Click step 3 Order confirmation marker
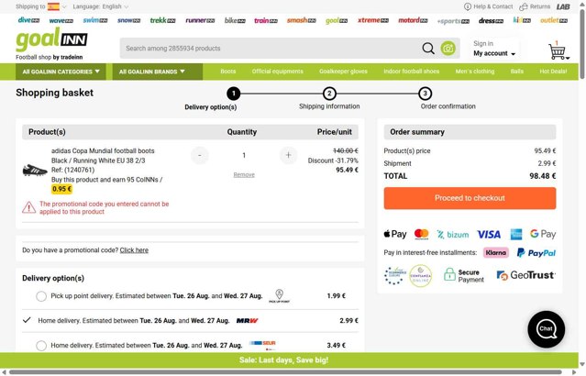Screen dimensions: 586x376 (x=425, y=94)
